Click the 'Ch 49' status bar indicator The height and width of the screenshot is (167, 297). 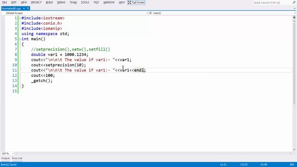(264, 165)
